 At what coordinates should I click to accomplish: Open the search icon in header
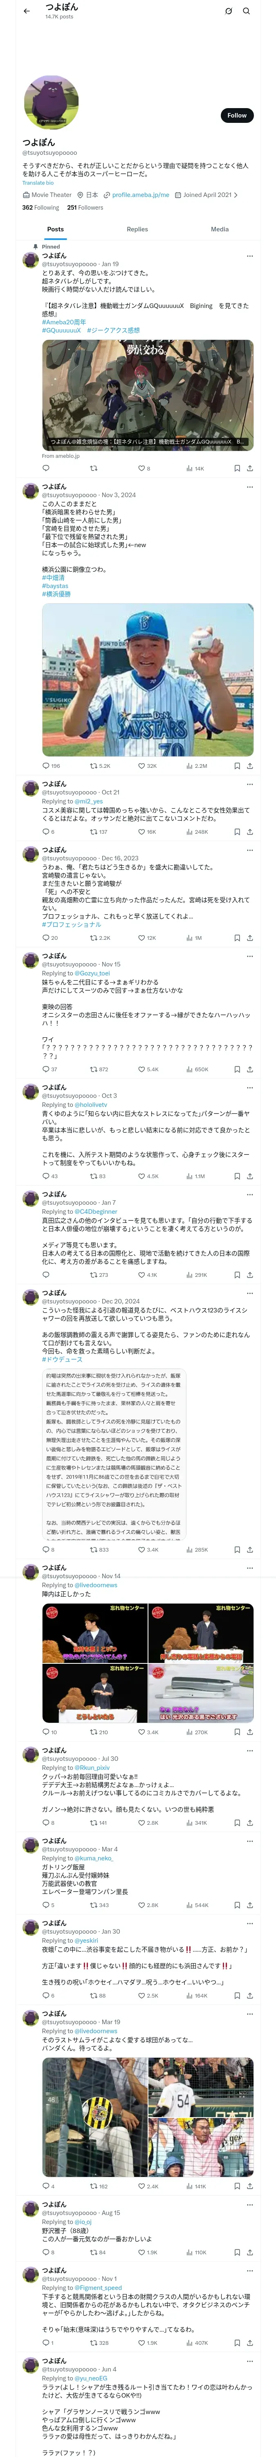pyautogui.click(x=246, y=11)
